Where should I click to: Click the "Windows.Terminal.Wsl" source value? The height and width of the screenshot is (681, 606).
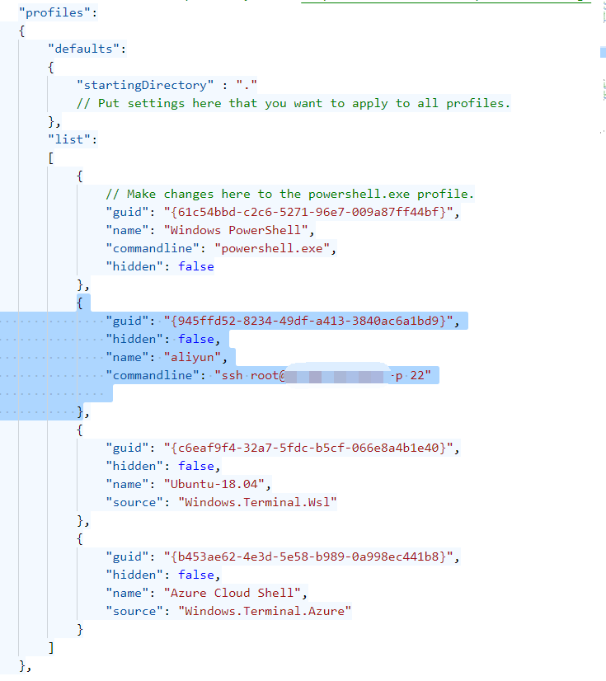coord(257,502)
